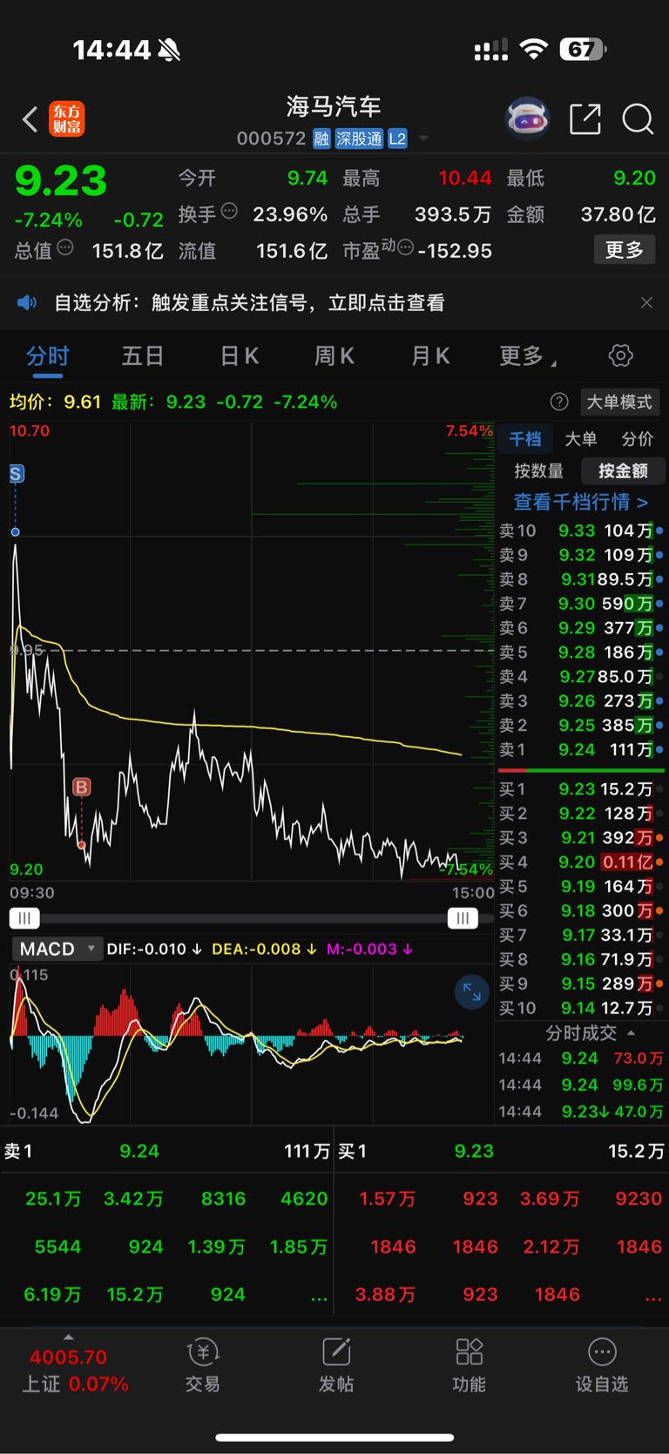Tap the 3.69万 buy queue cell

click(550, 1200)
